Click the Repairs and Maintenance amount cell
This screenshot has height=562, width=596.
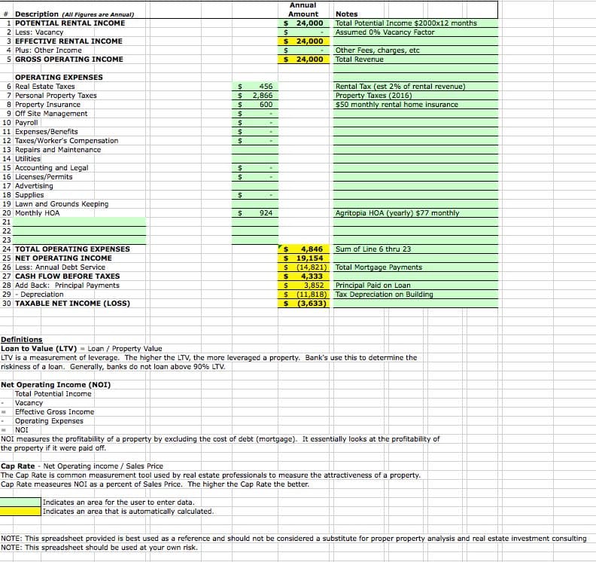pos(255,150)
